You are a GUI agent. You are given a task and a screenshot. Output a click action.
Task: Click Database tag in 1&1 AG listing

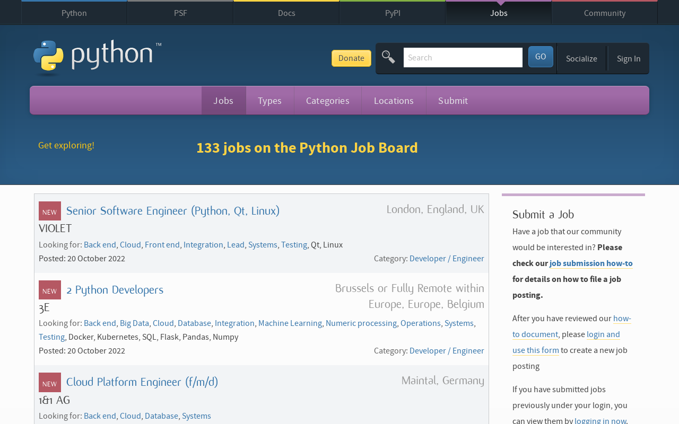point(161,416)
